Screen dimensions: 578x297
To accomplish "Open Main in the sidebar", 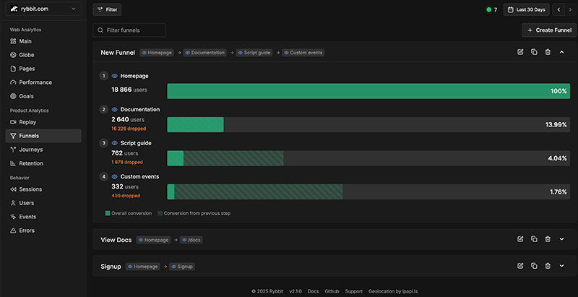I will point(43,41).
